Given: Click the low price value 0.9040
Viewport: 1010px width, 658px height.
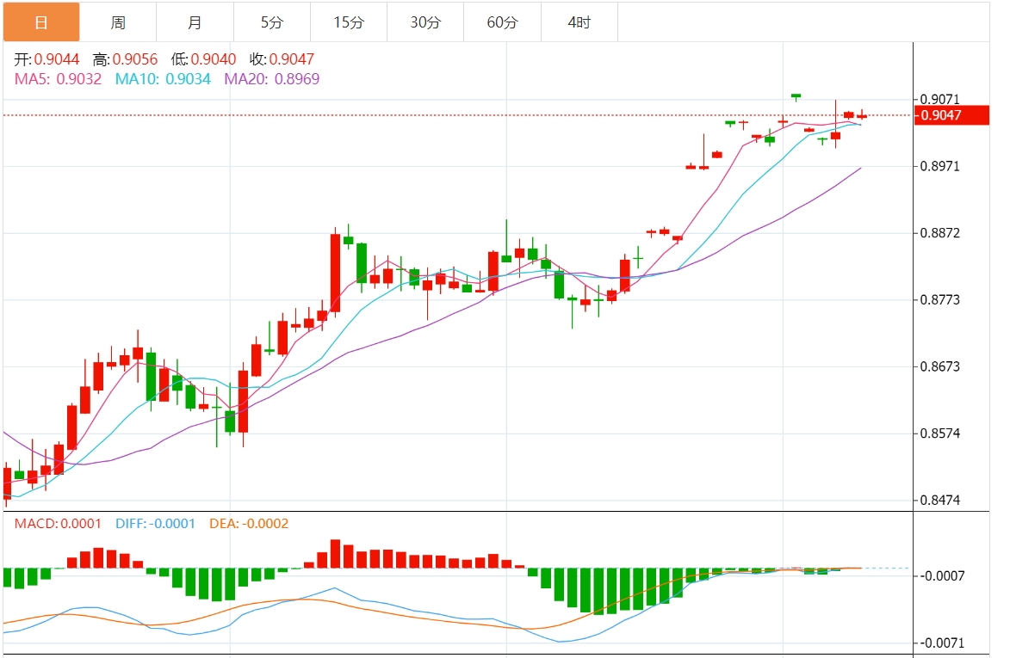Looking at the screenshot, I should (x=214, y=59).
